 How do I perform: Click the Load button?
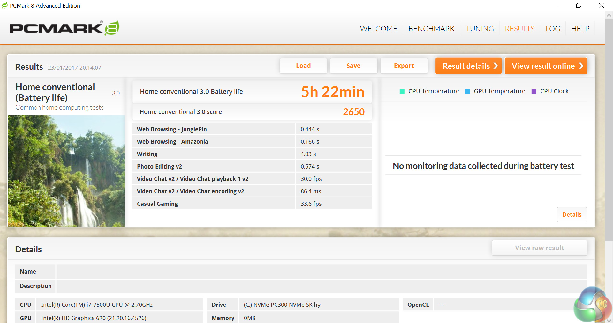(303, 66)
